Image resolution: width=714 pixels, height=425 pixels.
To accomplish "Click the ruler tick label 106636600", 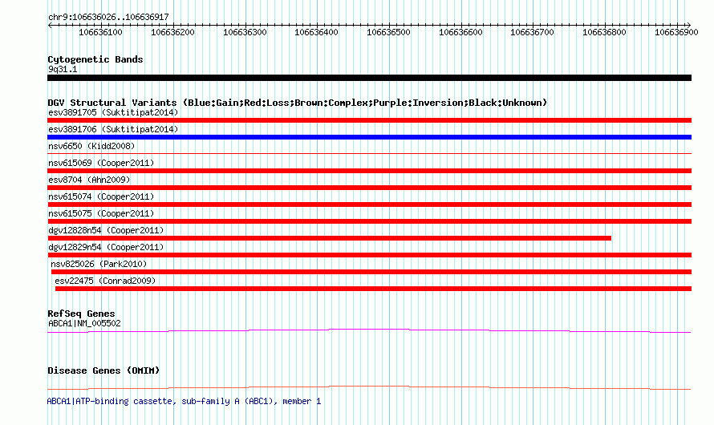I will (460, 32).
